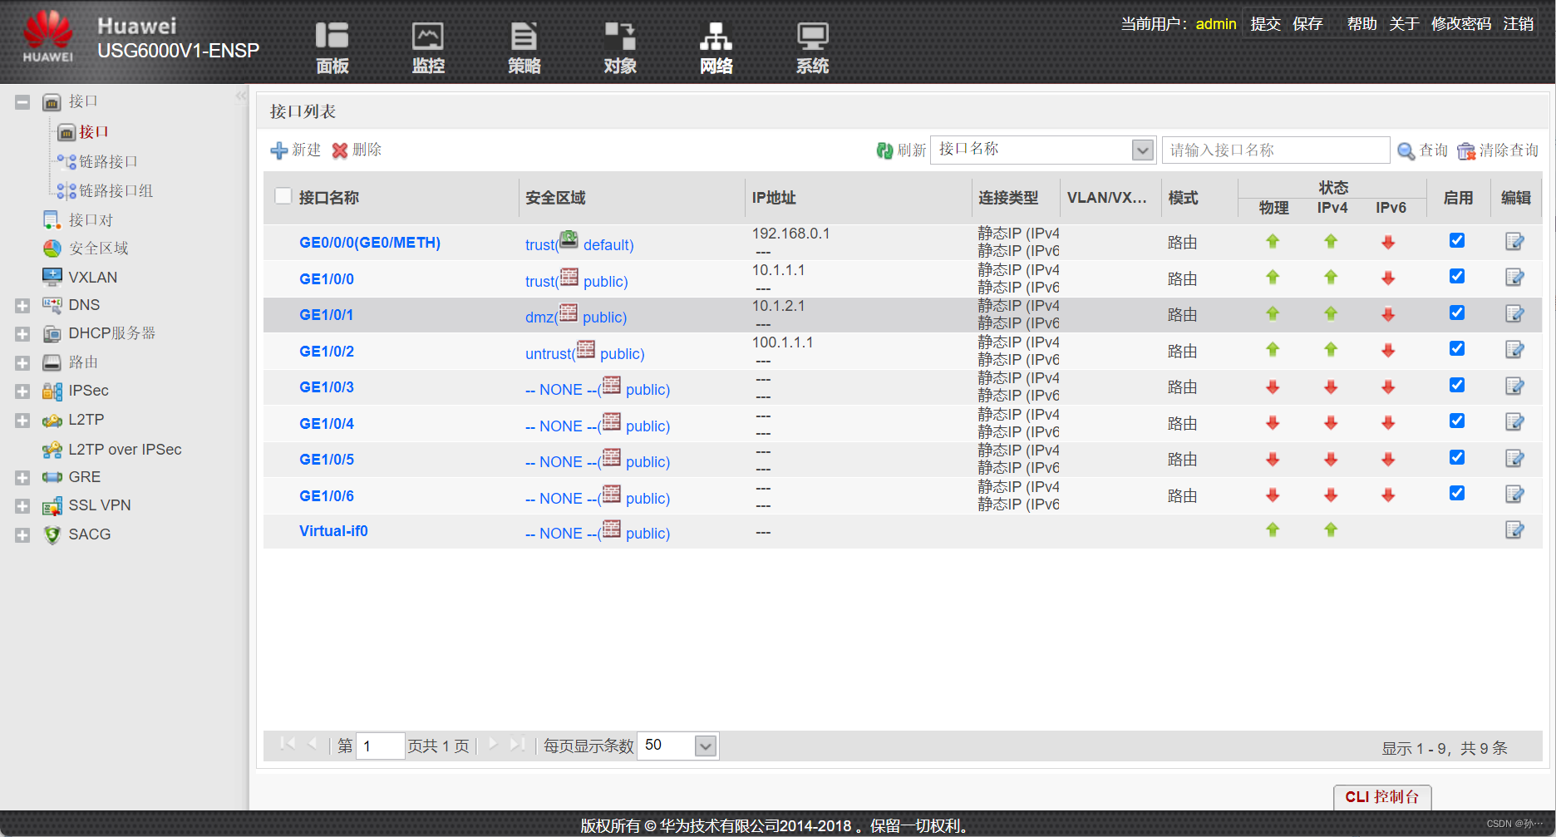1556x837 pixels.
Task: Expand the DNS tree node
Action: point(22,305)
